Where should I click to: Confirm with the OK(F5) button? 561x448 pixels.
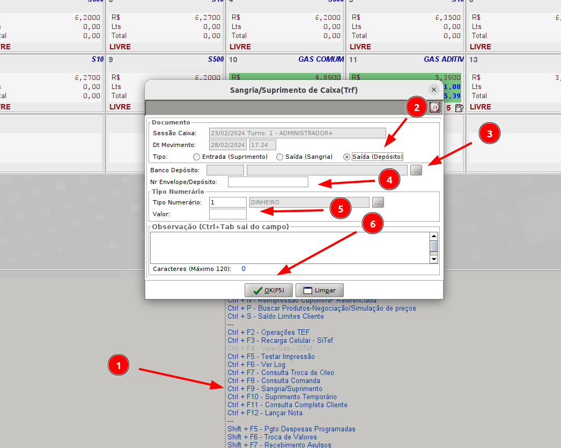[269, 290]
